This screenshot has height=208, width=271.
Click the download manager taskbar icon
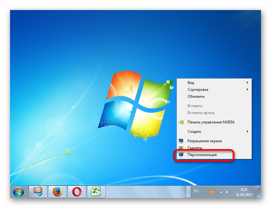point(38,191)
